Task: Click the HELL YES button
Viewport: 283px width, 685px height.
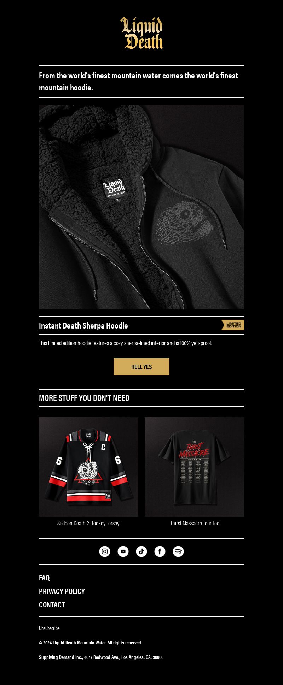Action: [x=141, y=367]
